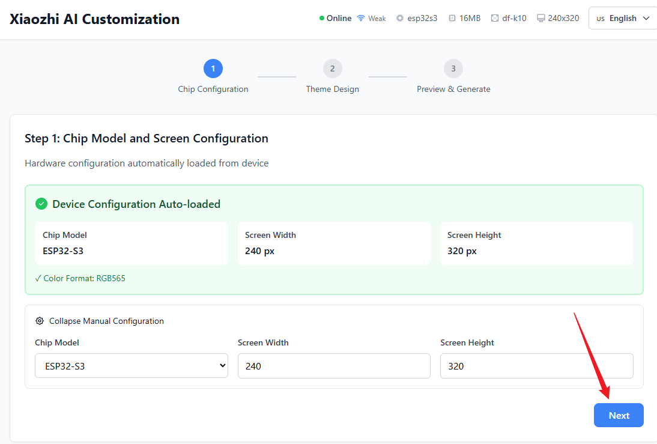Screen dimensions: 657x444
Task: Focus the Screen Height input field
Action: coord(536,365)
